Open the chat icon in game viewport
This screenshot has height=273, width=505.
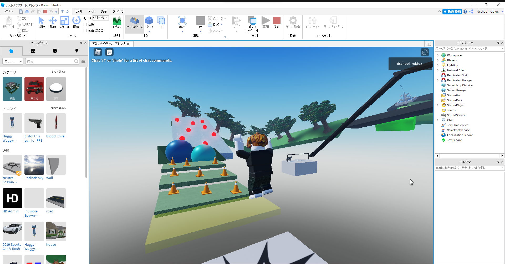coord(109,52)
